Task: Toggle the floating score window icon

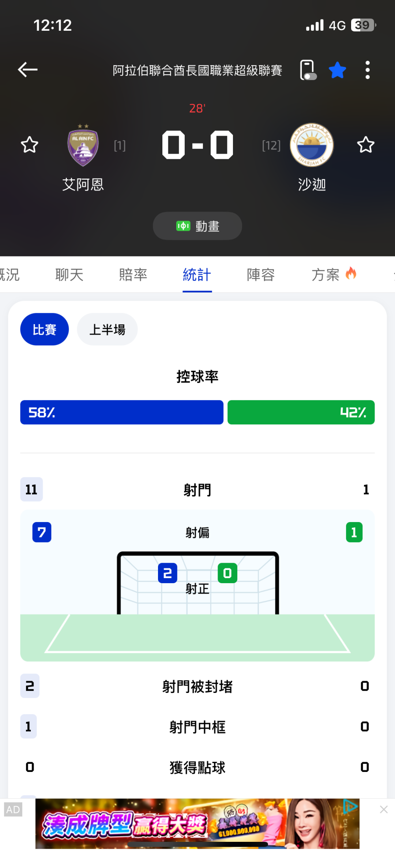Action: pos(308,70)
